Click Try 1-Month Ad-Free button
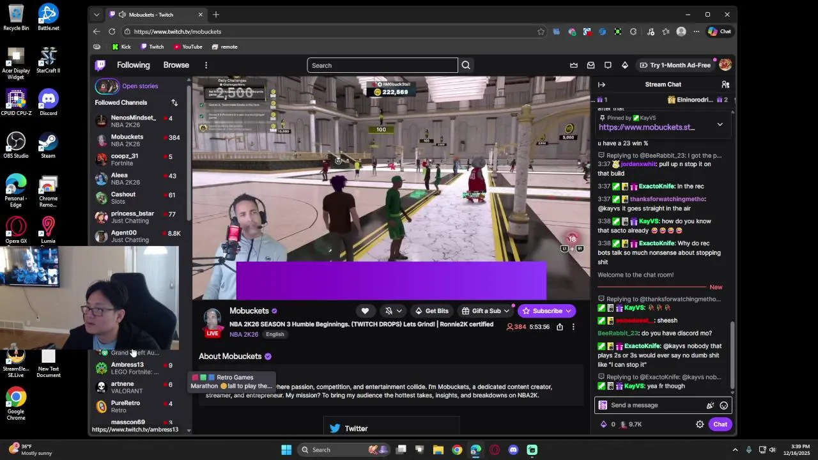This screenshot has height=460, width=818. pos(674,65)
